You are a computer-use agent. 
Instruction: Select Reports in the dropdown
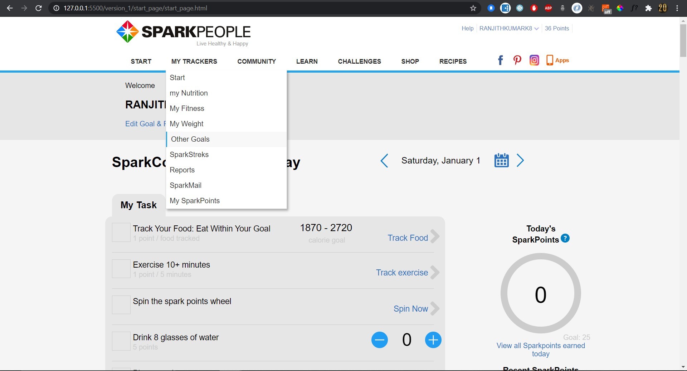click(226, 170)
